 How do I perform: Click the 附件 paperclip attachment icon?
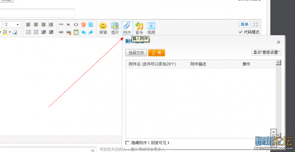(127, 28)
